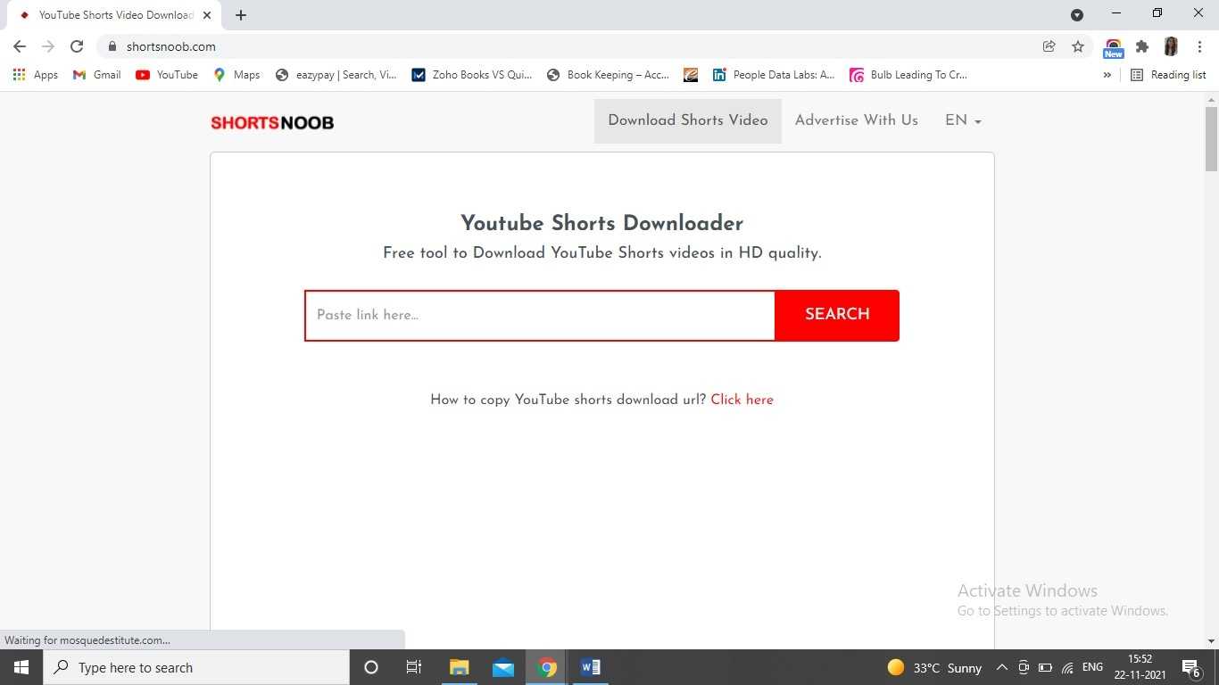
Task: Open the Extensions puzzle icon
Action: (1141, 46)
